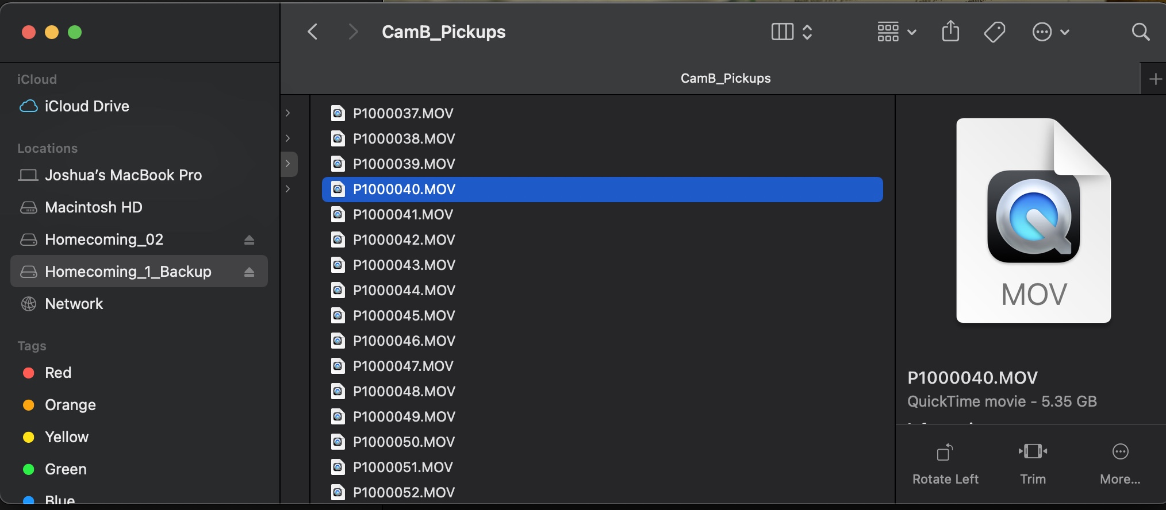
Task: Choose the Trim quick action
Action: 1033,464
